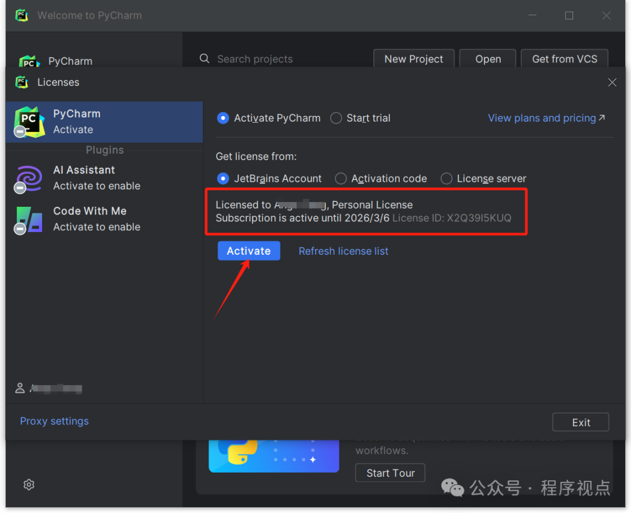
Task: Select the Code With Me plugin entry
Action: tap(104, 219)
